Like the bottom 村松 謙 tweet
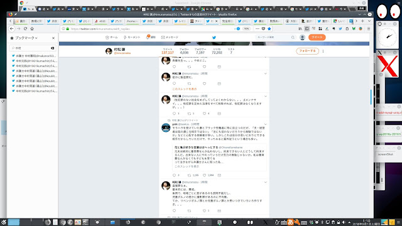 coord(204,211)
